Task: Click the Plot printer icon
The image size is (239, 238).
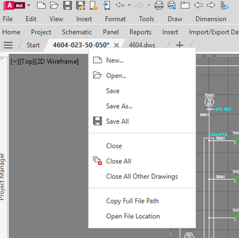Action: pyautogui.click(x=159, y=5)
